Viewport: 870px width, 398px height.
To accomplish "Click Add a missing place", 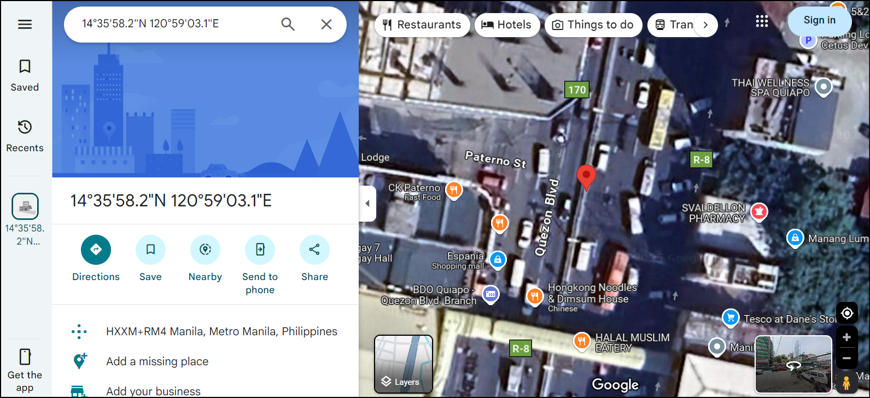I will 205,361.
